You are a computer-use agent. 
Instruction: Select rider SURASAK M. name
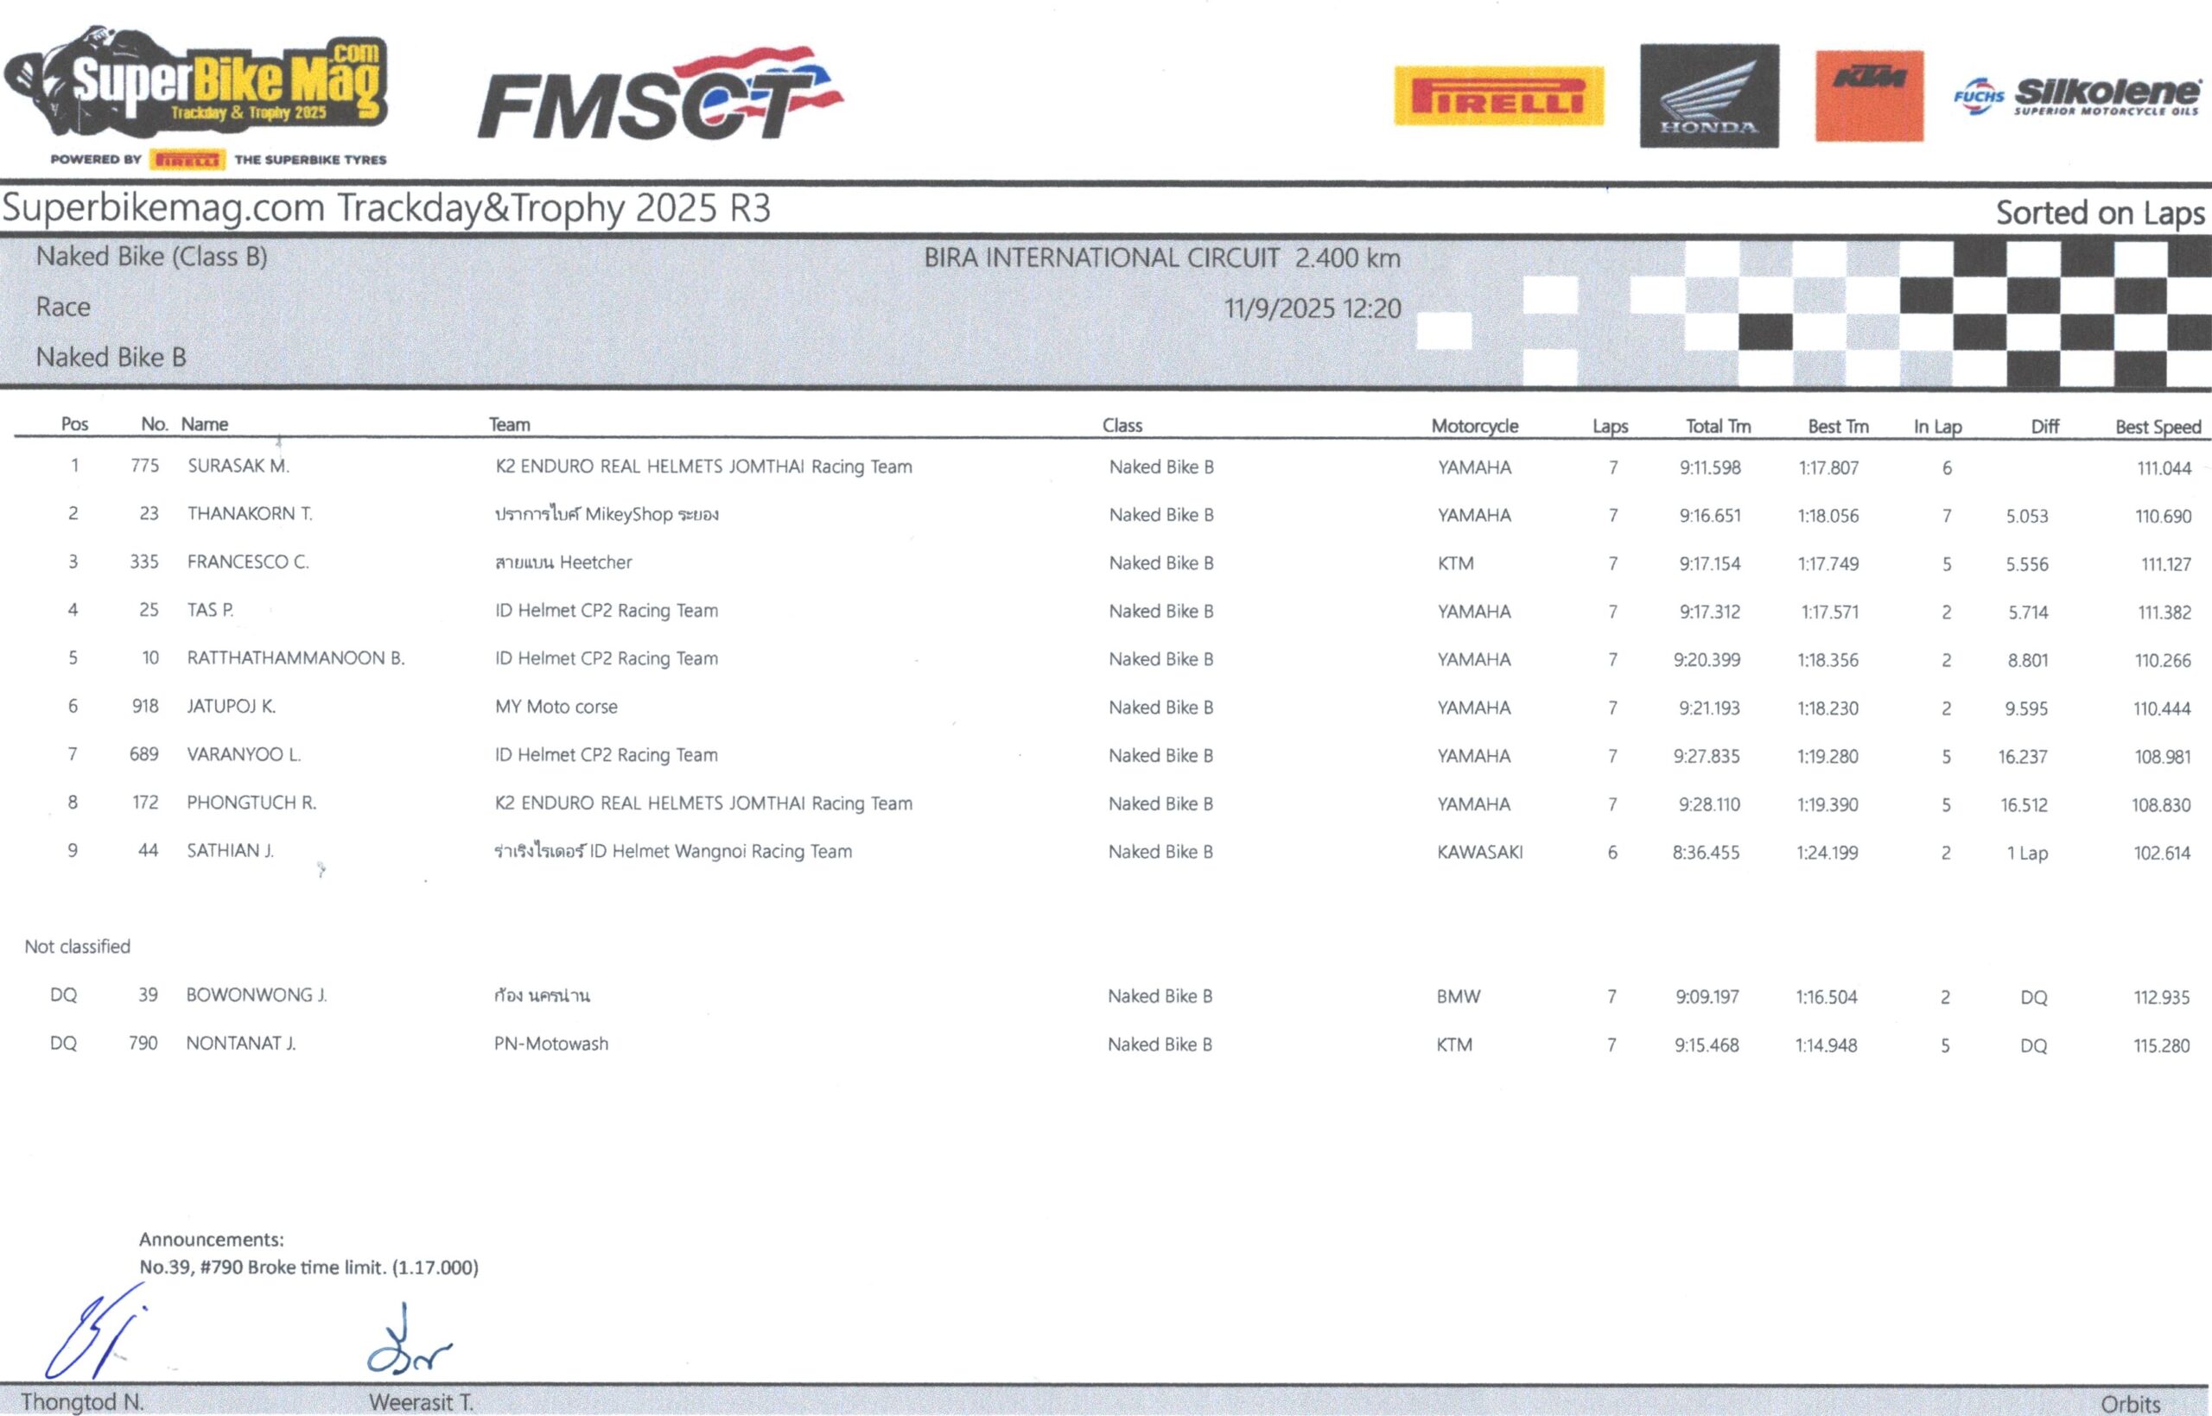coord(238,467)
